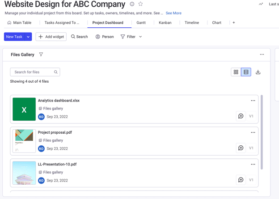The image size is (279, 199).
Task: Click the Website Design for ABC Company title
Action: 65,4
